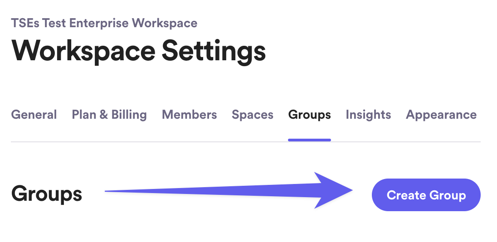Click the Groups section heading
This screenshot has height=242, width=497.
click(47, 194)
